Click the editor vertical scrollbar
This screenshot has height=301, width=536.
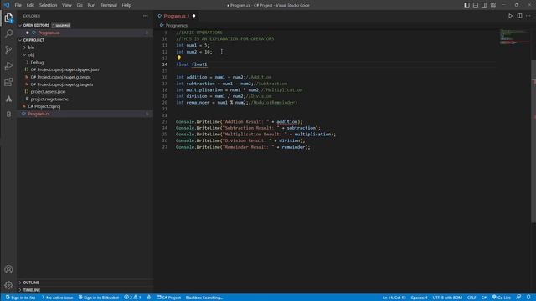point(533,141)
